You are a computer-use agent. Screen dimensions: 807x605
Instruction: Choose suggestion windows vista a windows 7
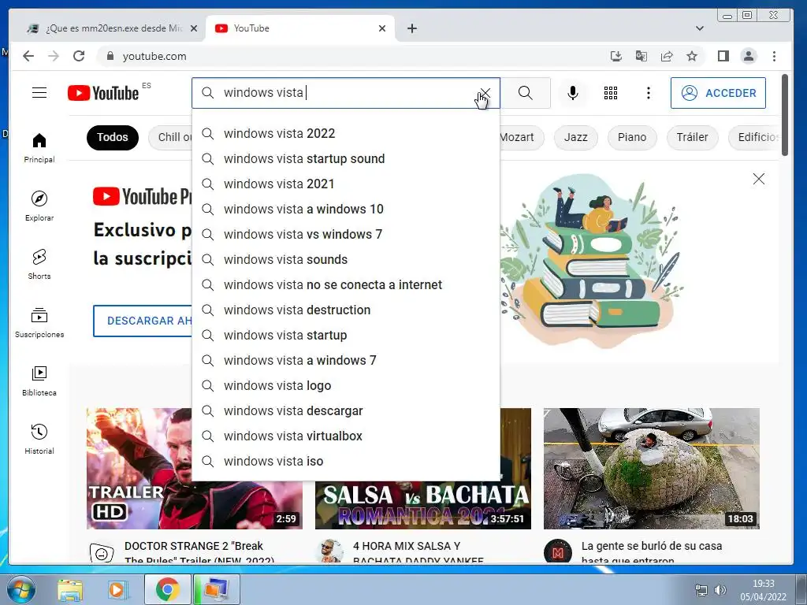pos(346,361)
